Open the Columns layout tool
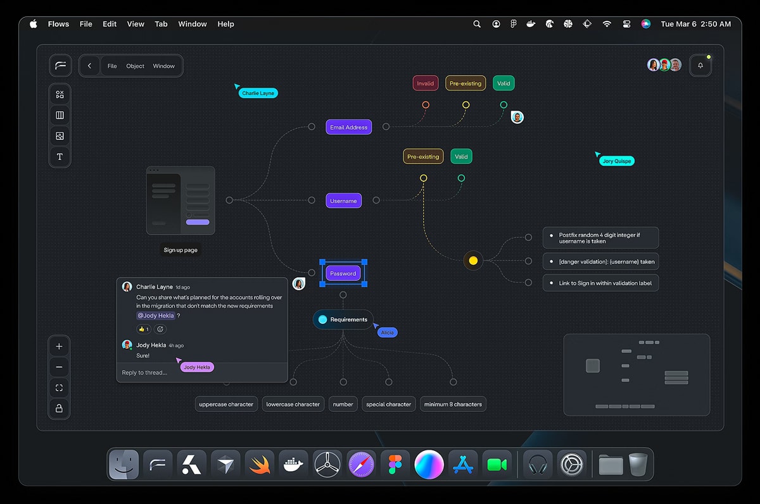 click(x=60, y=114)
